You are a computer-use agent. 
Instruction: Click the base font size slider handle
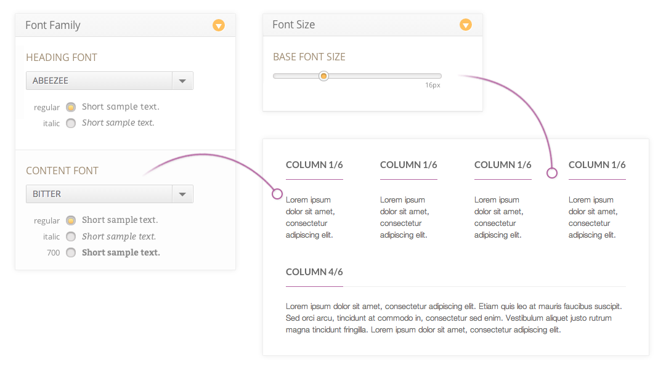coord(323,76)
